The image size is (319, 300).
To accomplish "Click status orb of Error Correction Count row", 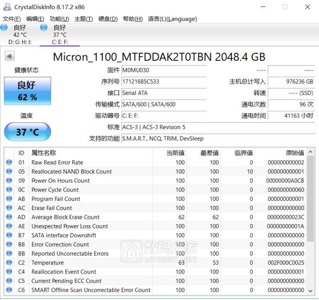I will click(9, 244).
